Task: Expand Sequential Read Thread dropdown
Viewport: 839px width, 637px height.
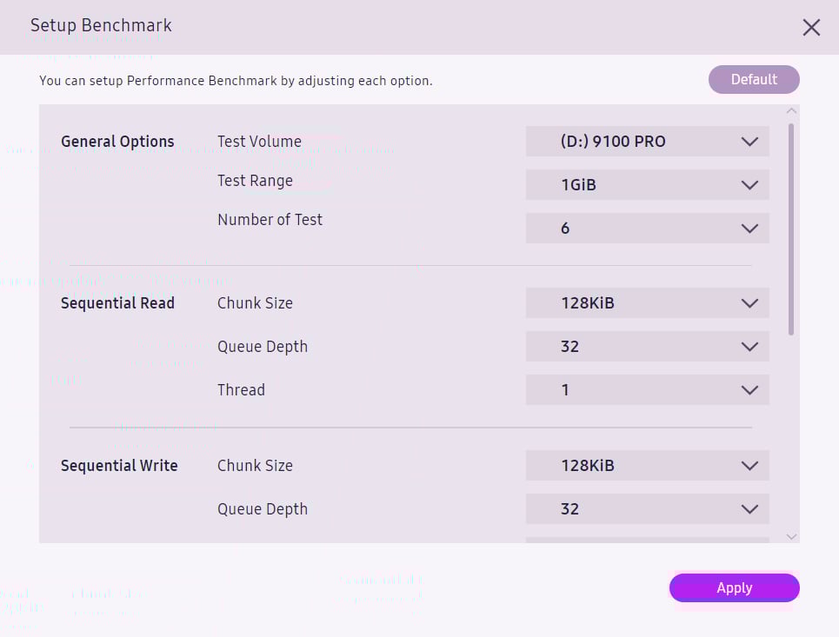Action: point(647,390)
